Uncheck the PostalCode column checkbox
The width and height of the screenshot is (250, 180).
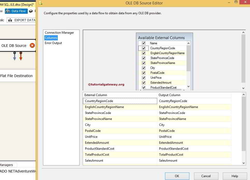click(x=144, y=73)
